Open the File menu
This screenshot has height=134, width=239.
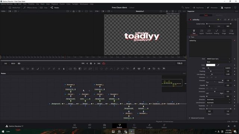[15, 4]
